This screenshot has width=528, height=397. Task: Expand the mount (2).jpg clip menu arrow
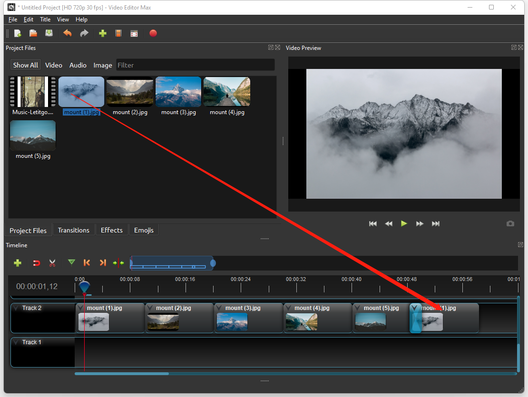coord(149,308)
